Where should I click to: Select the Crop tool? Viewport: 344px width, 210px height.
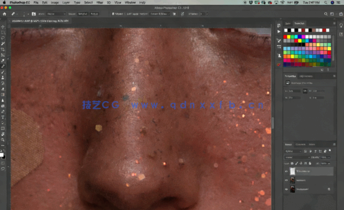pos(3,50)
